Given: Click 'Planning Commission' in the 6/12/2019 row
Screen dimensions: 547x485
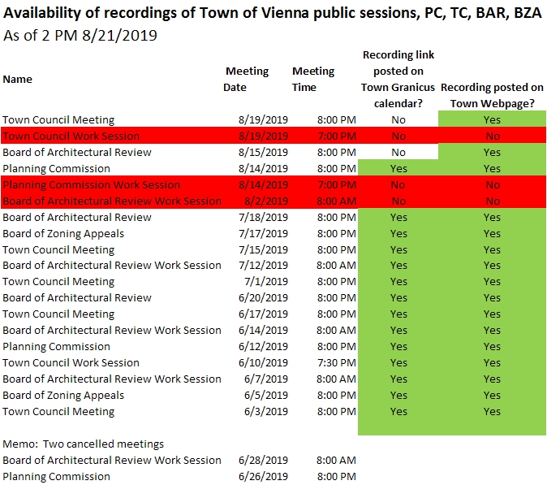Looking at the screenshot, I should pos(57,346).
